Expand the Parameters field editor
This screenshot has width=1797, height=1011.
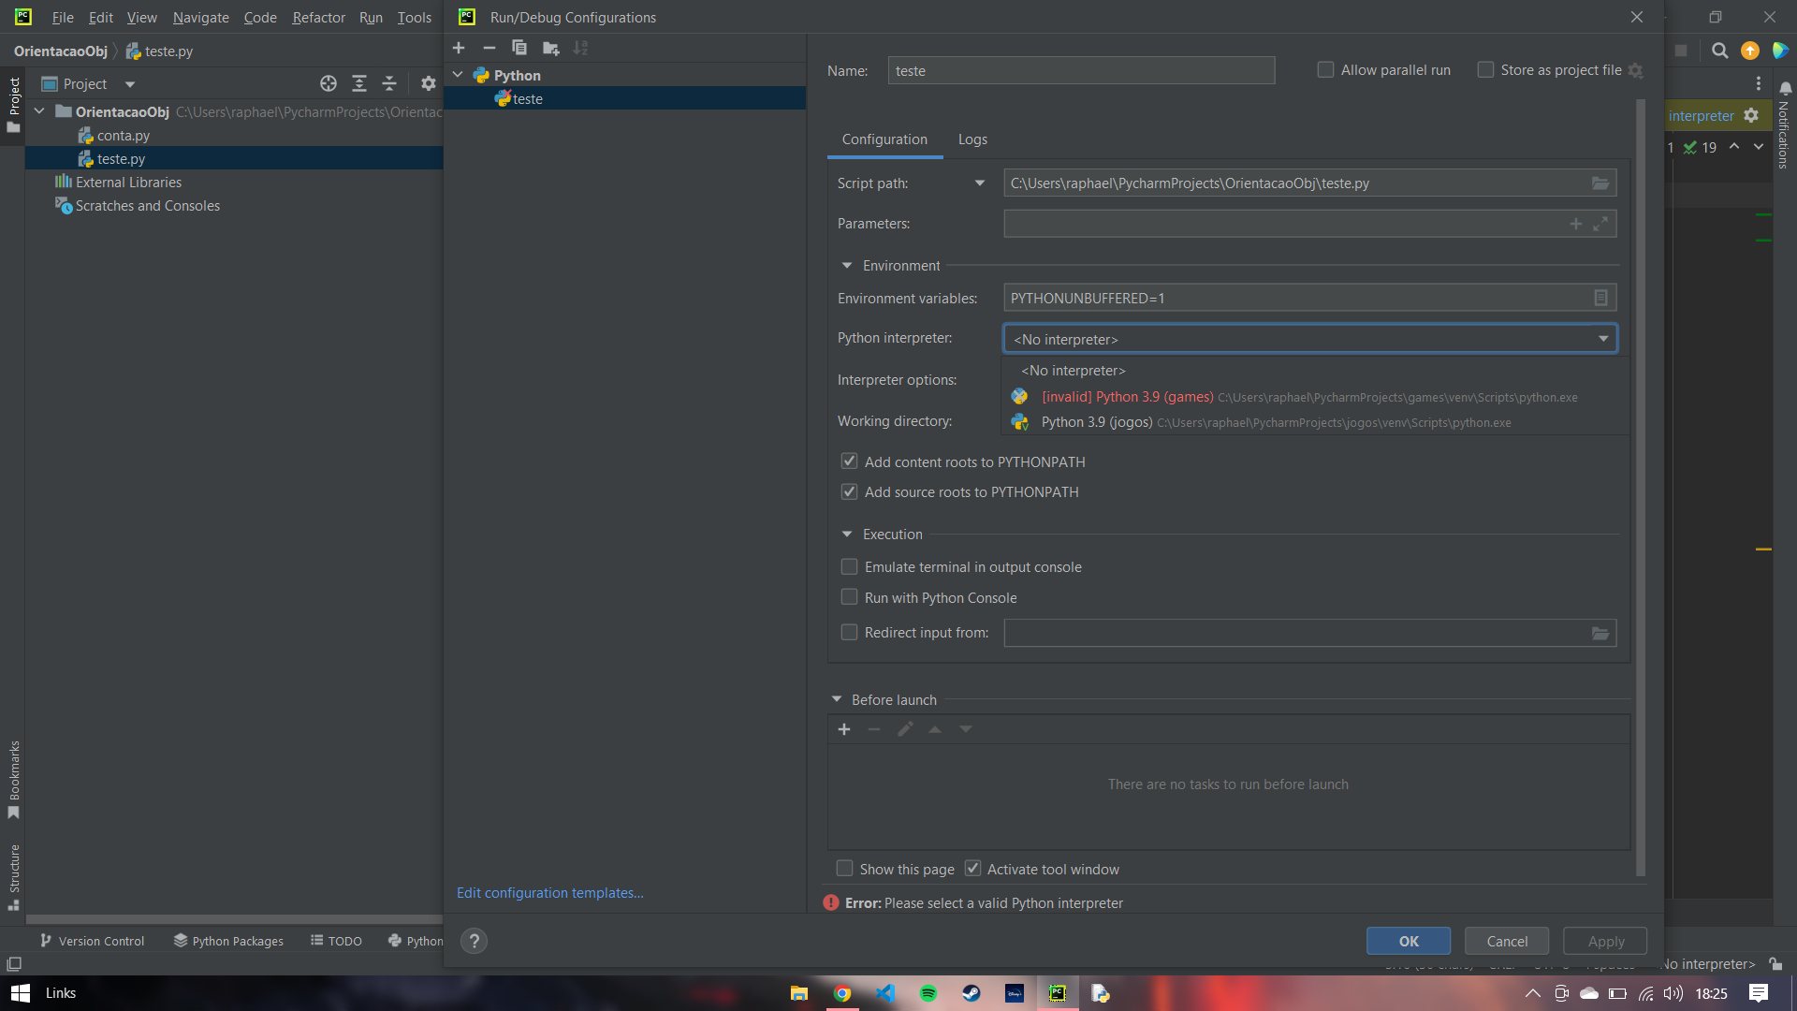[x=1600, y=224]
